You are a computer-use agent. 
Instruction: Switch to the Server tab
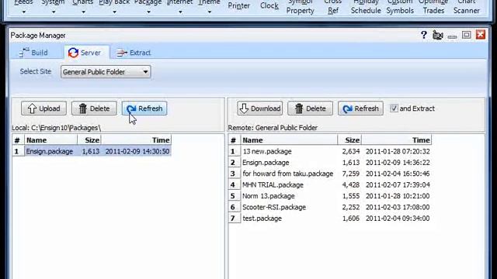pos(86,53)
